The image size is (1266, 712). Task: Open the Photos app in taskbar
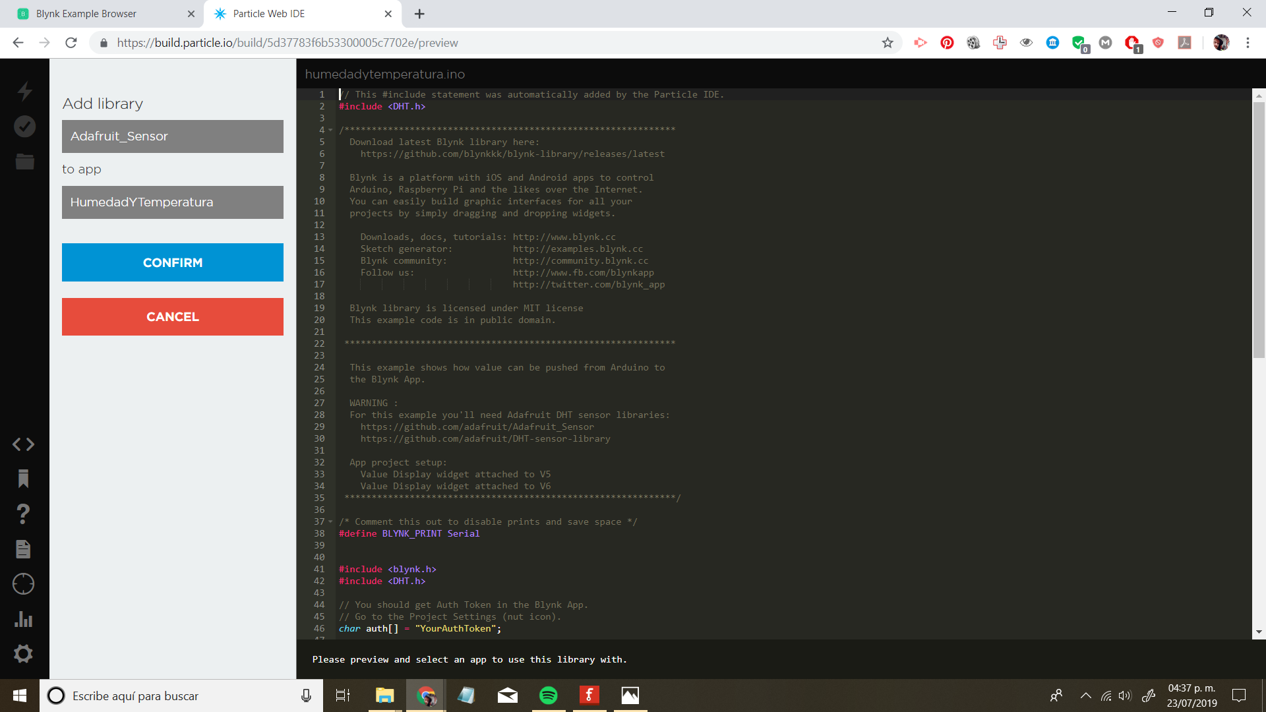pos(630,696)
